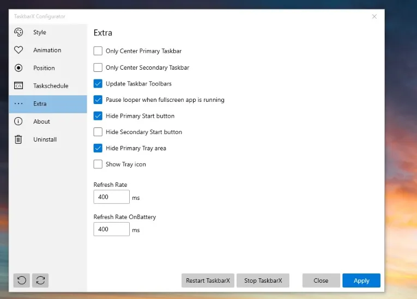Switch to the Animation section label
The image size is (417, 299).
[x=47, y=50]
